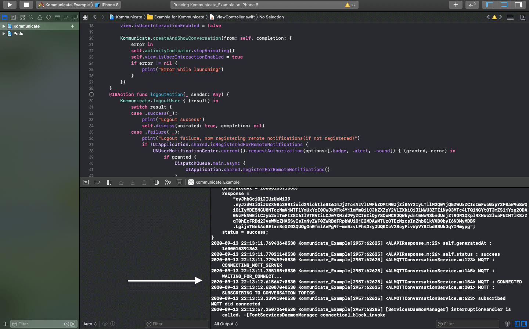Click the Step Into button

pos(133,182)
